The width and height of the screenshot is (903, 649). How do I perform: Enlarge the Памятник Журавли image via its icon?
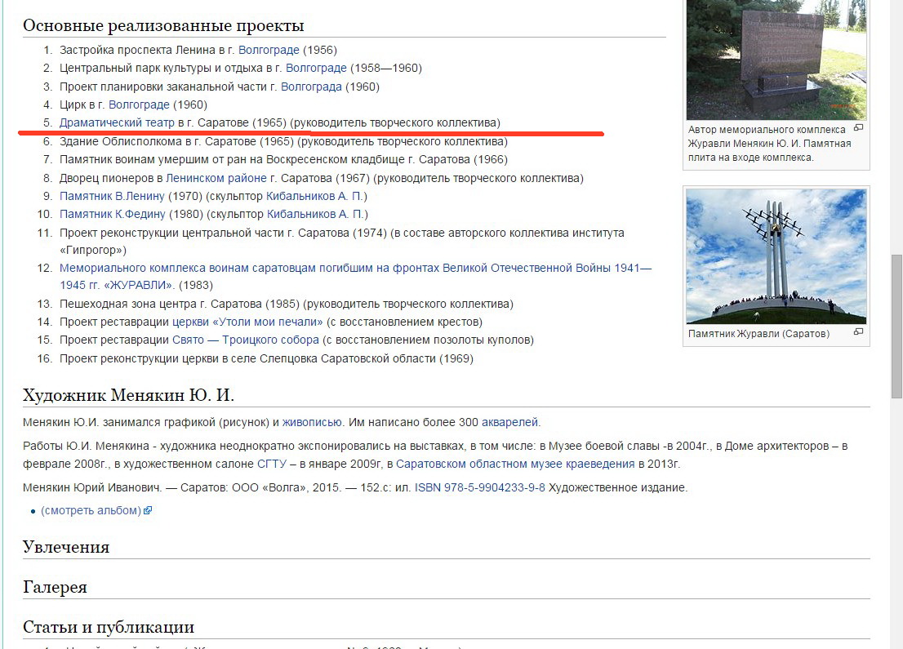858,331
